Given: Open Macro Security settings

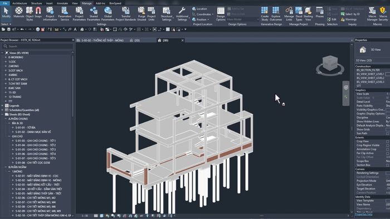Looking at the screenshot, I should 383,14.
